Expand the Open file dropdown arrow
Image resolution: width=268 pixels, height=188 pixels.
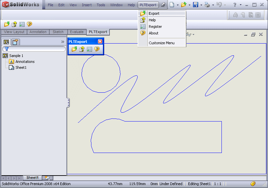pyautogui.click(x=189, y=5)
